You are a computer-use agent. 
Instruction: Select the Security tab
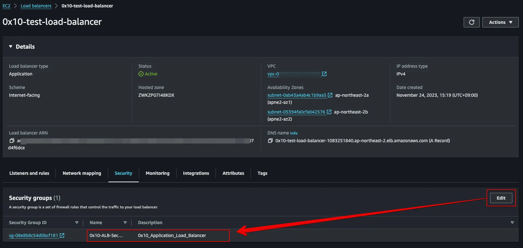[124, 173]
